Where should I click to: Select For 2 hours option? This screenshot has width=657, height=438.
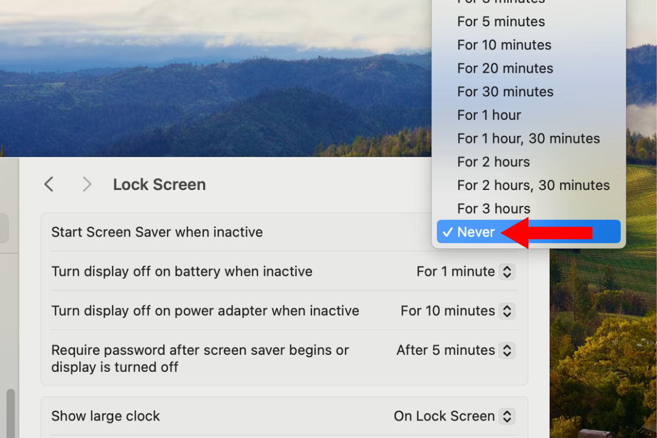pos(493,162)
